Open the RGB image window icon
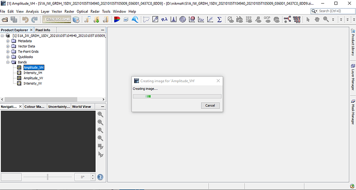Image resolution: width=356 pixels, height=190 pixels. [117, 20]
